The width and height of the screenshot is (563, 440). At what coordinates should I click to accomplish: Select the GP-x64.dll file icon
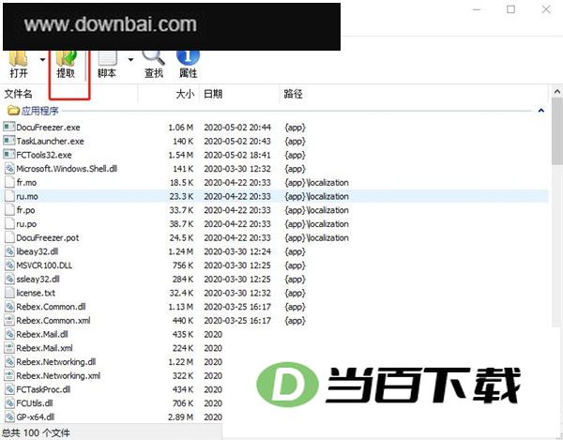[x=9, y=417]
